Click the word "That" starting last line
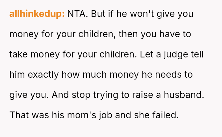The width and height of the screenshot is (222, 137). [x=19, y=115]
